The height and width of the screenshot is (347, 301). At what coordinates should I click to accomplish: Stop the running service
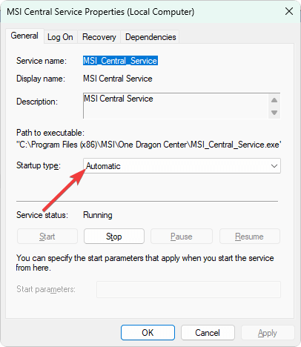114,237
